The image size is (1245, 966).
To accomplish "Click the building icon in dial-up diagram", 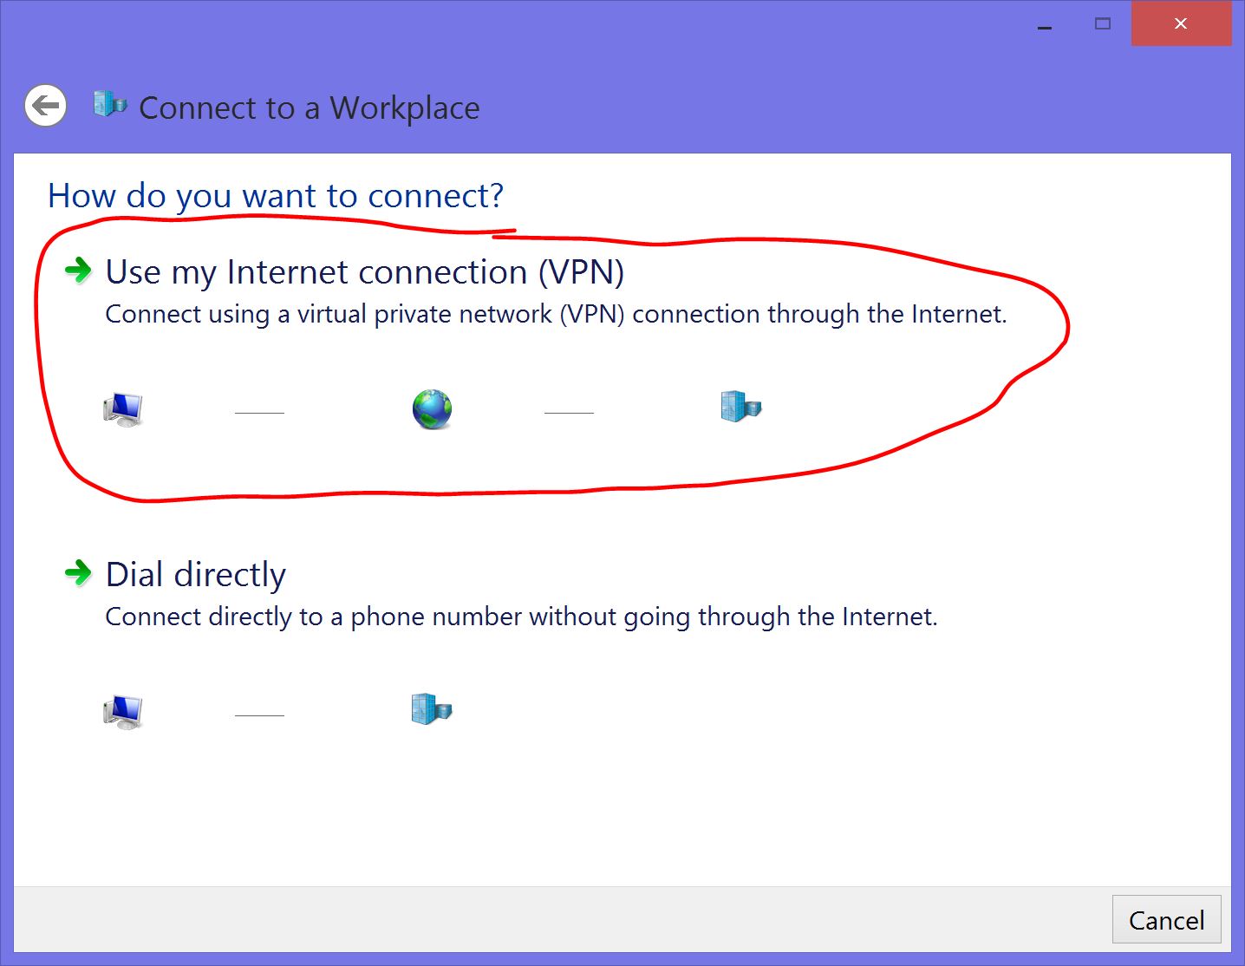I will [x=432, y=709].
